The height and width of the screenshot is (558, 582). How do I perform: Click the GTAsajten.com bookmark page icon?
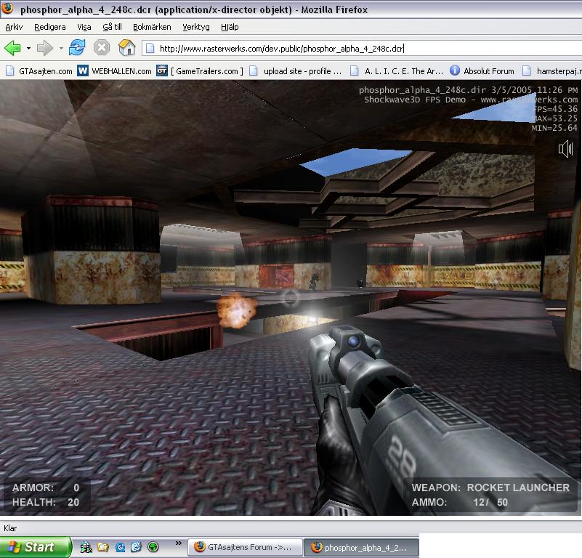click(x=10, y=70)
